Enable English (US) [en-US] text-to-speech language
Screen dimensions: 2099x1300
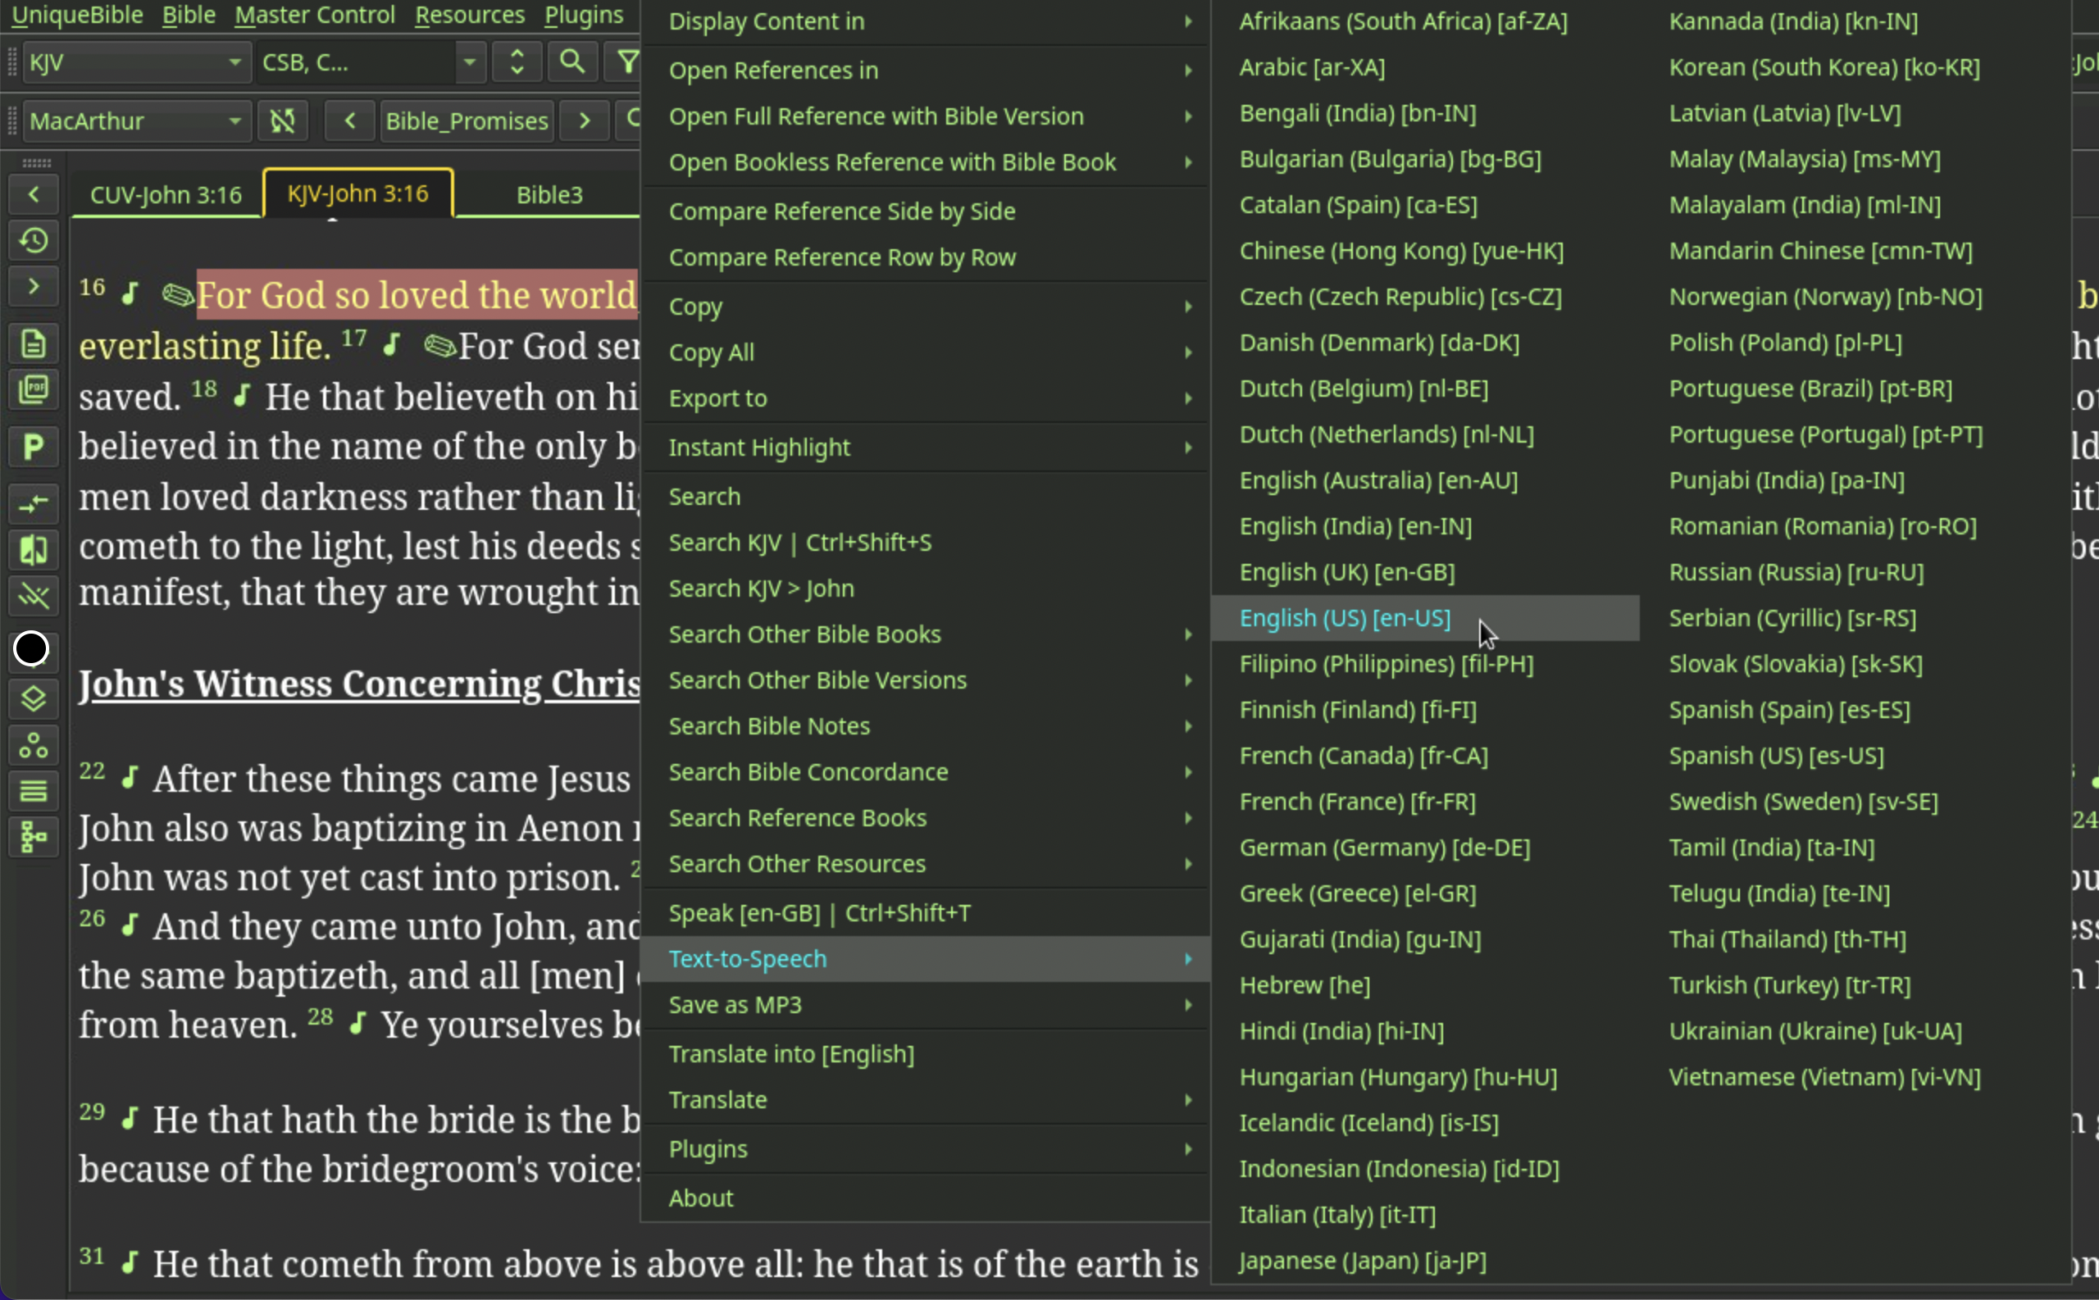(1342, 616)
